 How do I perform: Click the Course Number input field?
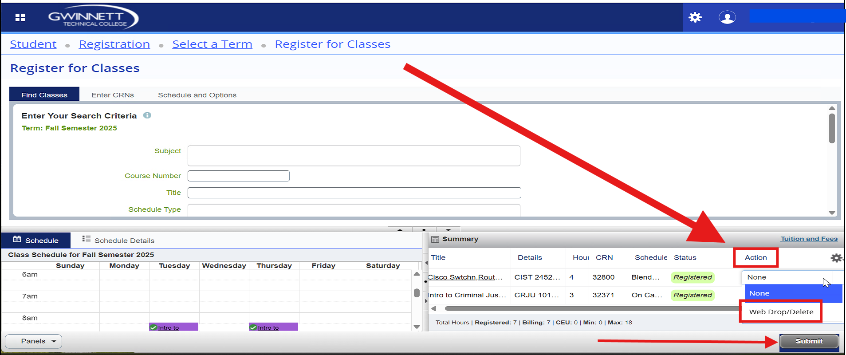239,176
